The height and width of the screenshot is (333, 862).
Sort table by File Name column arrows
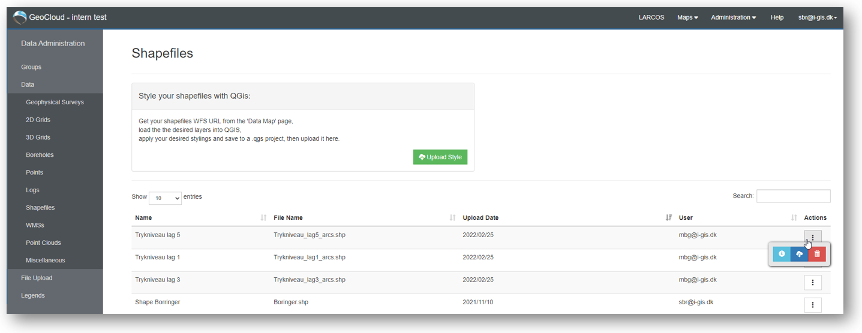click(x=452, y=218)
